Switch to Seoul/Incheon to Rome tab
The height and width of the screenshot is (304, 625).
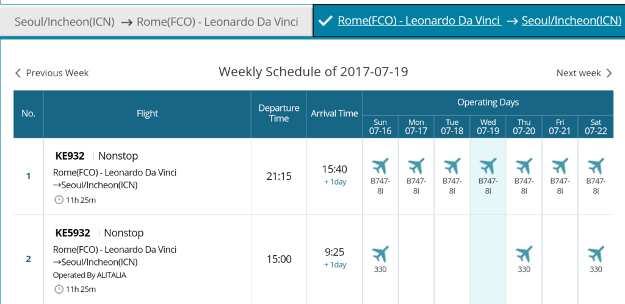tap(156, 21)
